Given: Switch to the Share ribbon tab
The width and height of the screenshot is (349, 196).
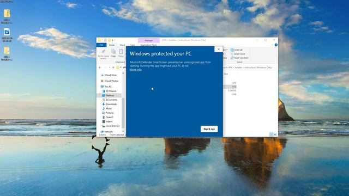Looking at the screenshot, I should click(122, 45).
